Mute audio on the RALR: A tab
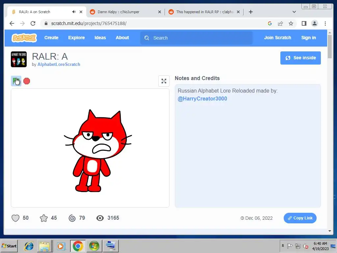This screenshot has height=253, width=337. (74, 12)
